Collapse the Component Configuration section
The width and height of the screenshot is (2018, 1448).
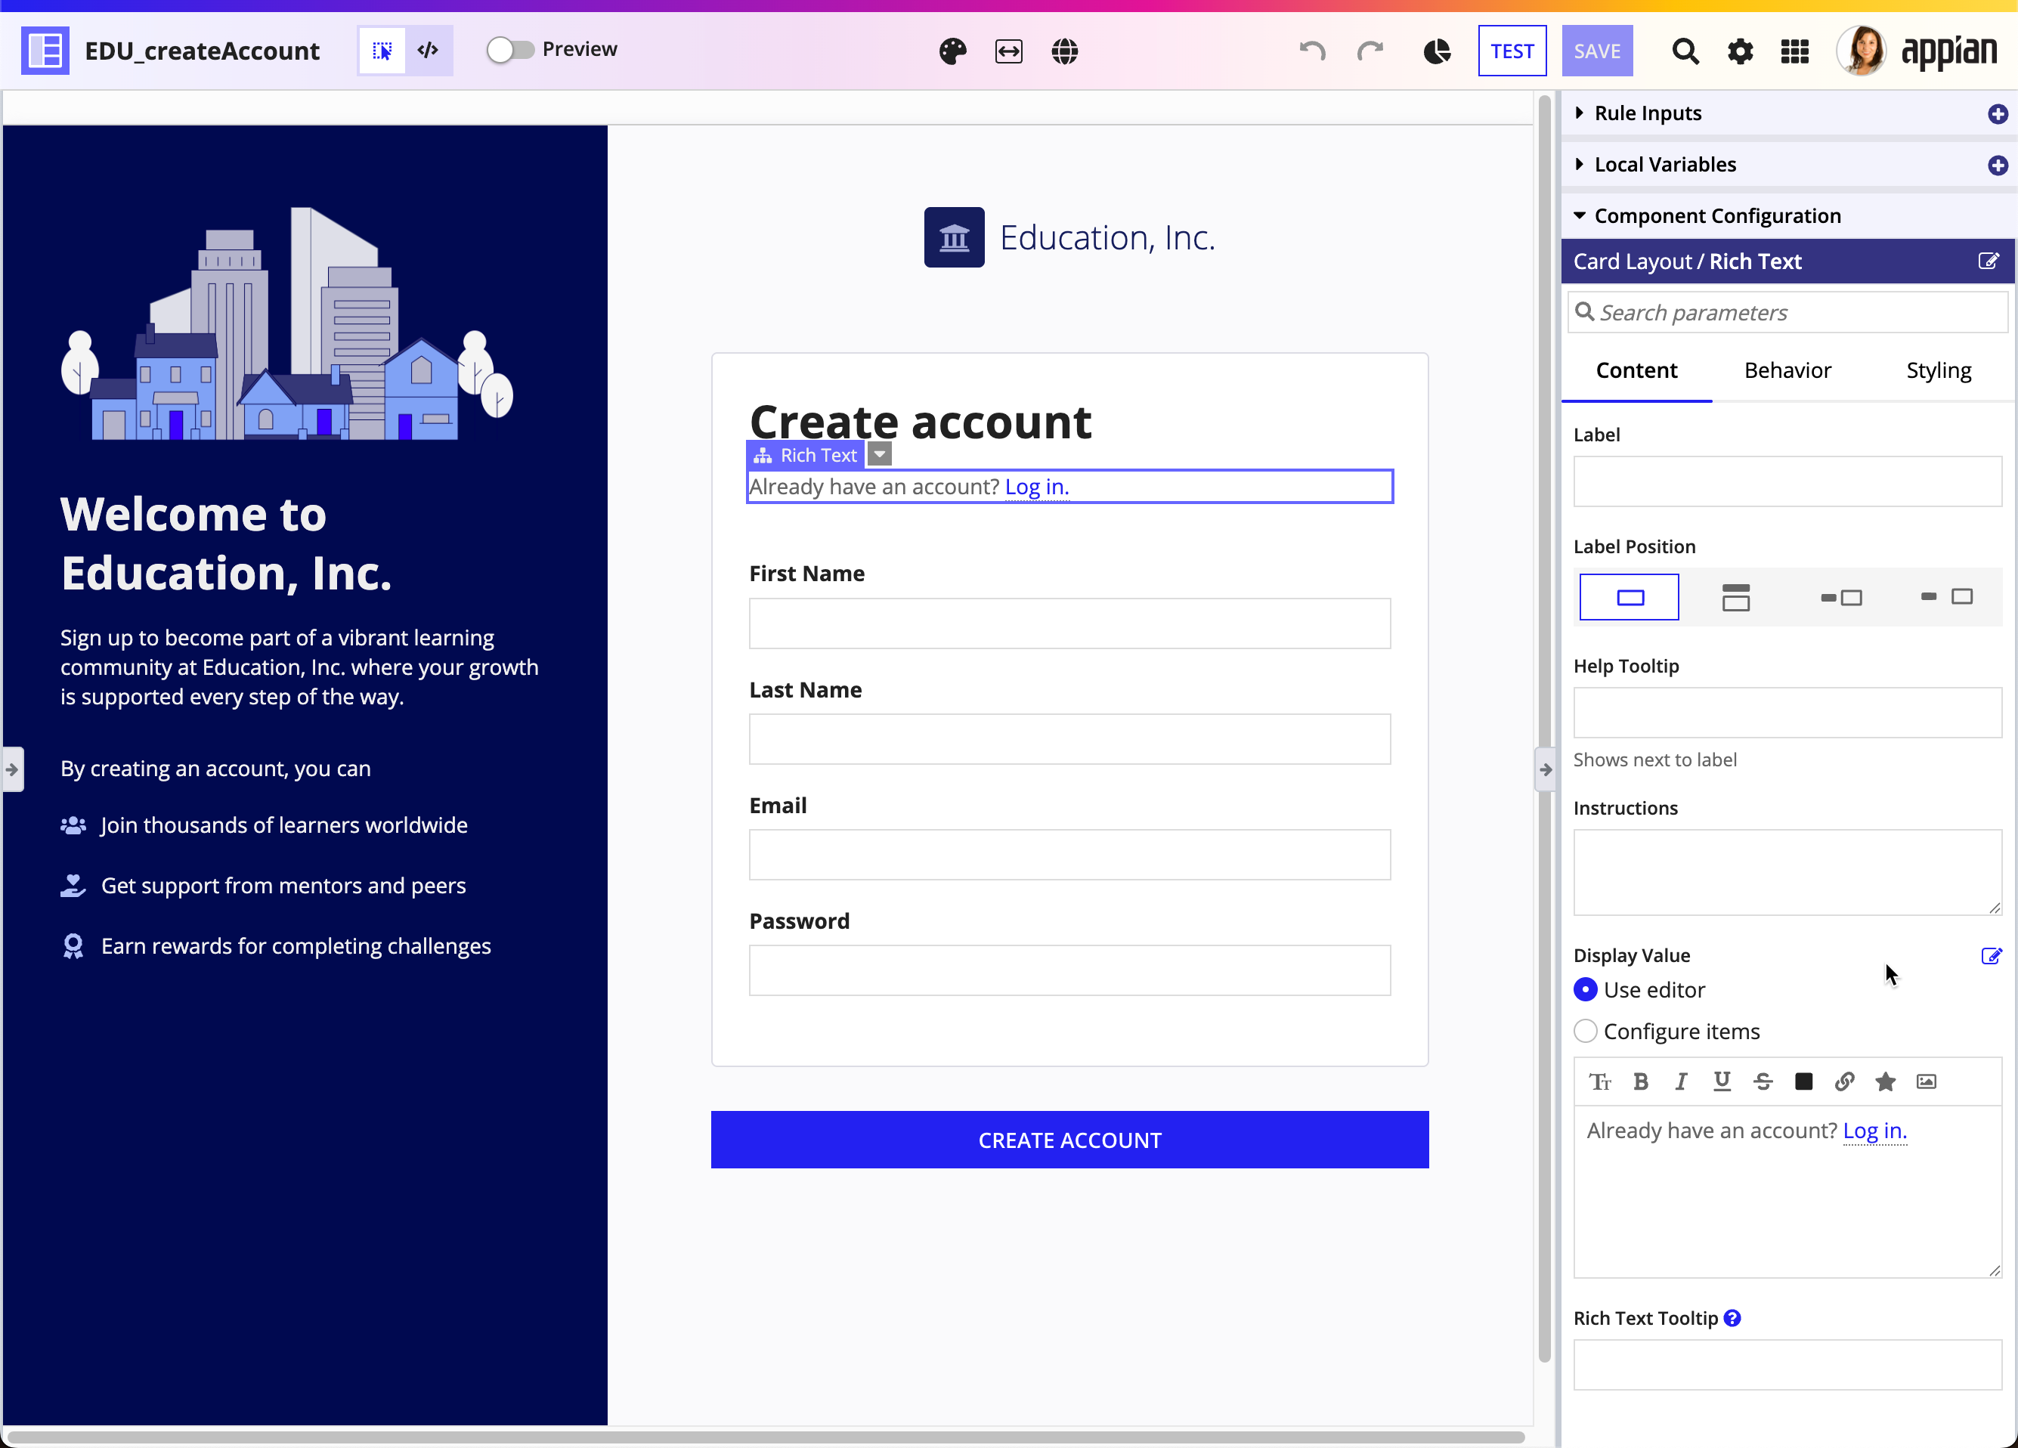tap(1580, 215)
